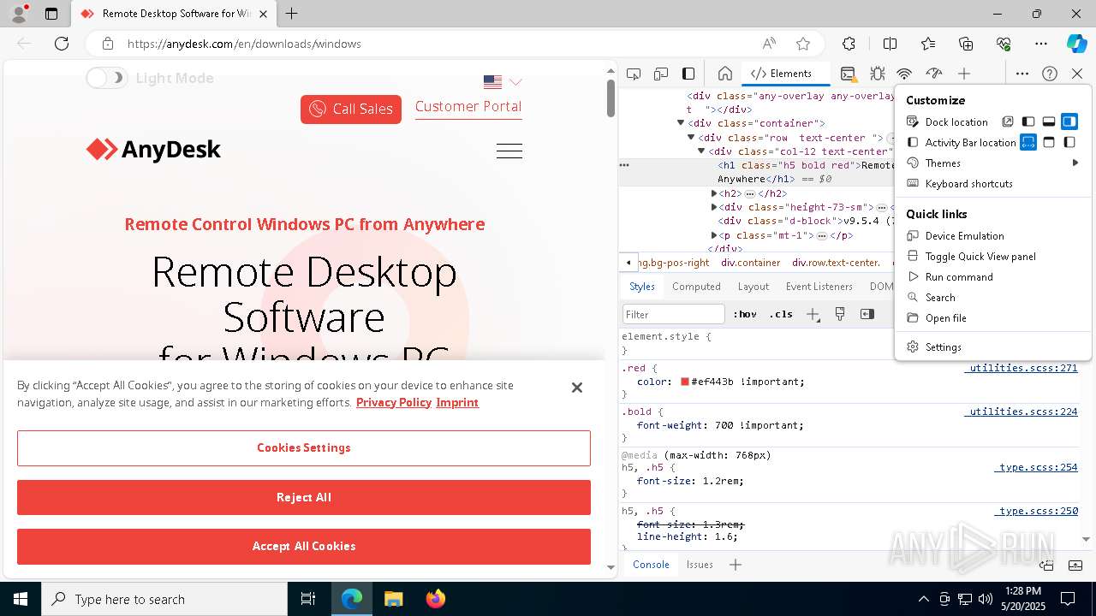Open Keyboard shortcuts menu entry
Image resolution: width=1096 pixels, height=616 pixels.
coord(992,183)
